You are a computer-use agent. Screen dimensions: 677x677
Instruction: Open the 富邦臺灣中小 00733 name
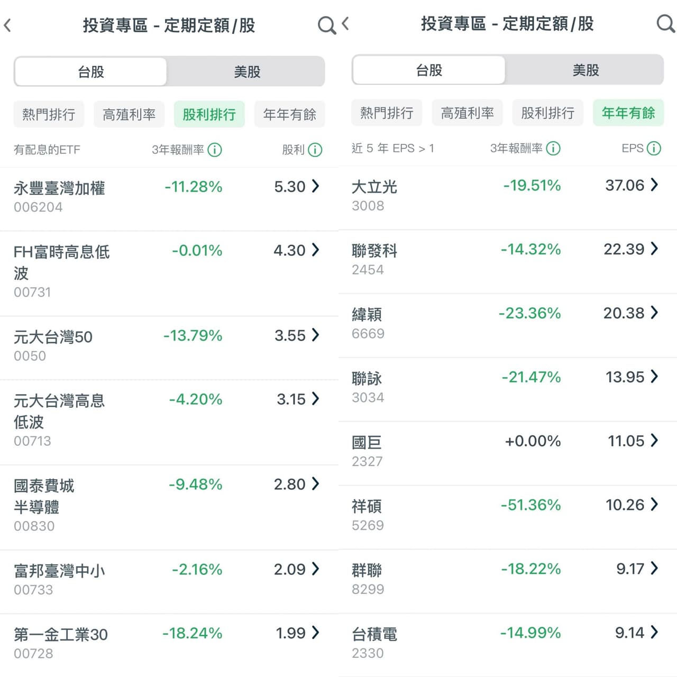pos(59,571)
